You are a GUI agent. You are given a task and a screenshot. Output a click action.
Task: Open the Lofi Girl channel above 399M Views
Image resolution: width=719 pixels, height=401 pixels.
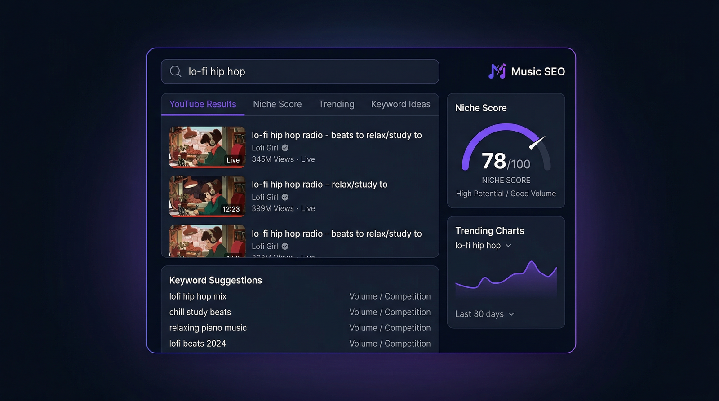coord(265,197)
